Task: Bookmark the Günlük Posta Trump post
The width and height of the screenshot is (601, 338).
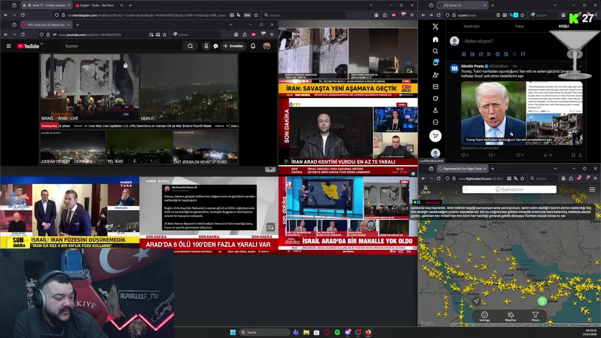Action: 573,155
